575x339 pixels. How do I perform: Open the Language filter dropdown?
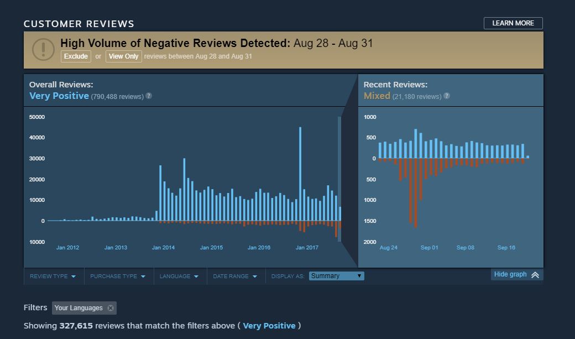[x=180, y=275]
